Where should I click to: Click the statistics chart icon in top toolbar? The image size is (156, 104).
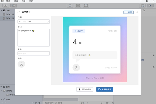5,5
